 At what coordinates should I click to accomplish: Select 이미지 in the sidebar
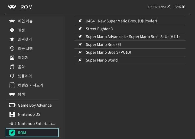pos(32,57)
